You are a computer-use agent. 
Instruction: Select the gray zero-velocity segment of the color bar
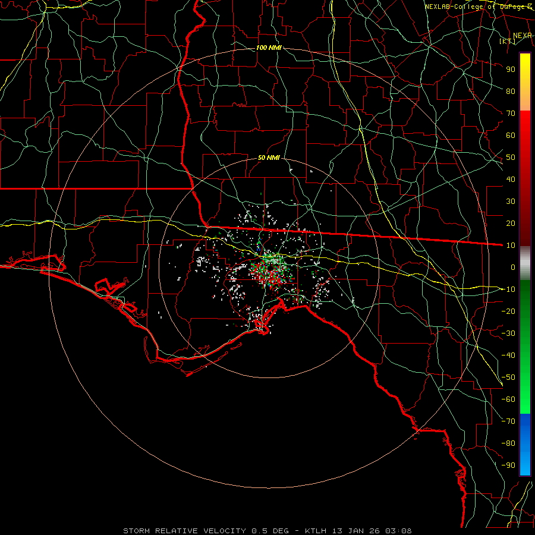click(x=525, y=263)
